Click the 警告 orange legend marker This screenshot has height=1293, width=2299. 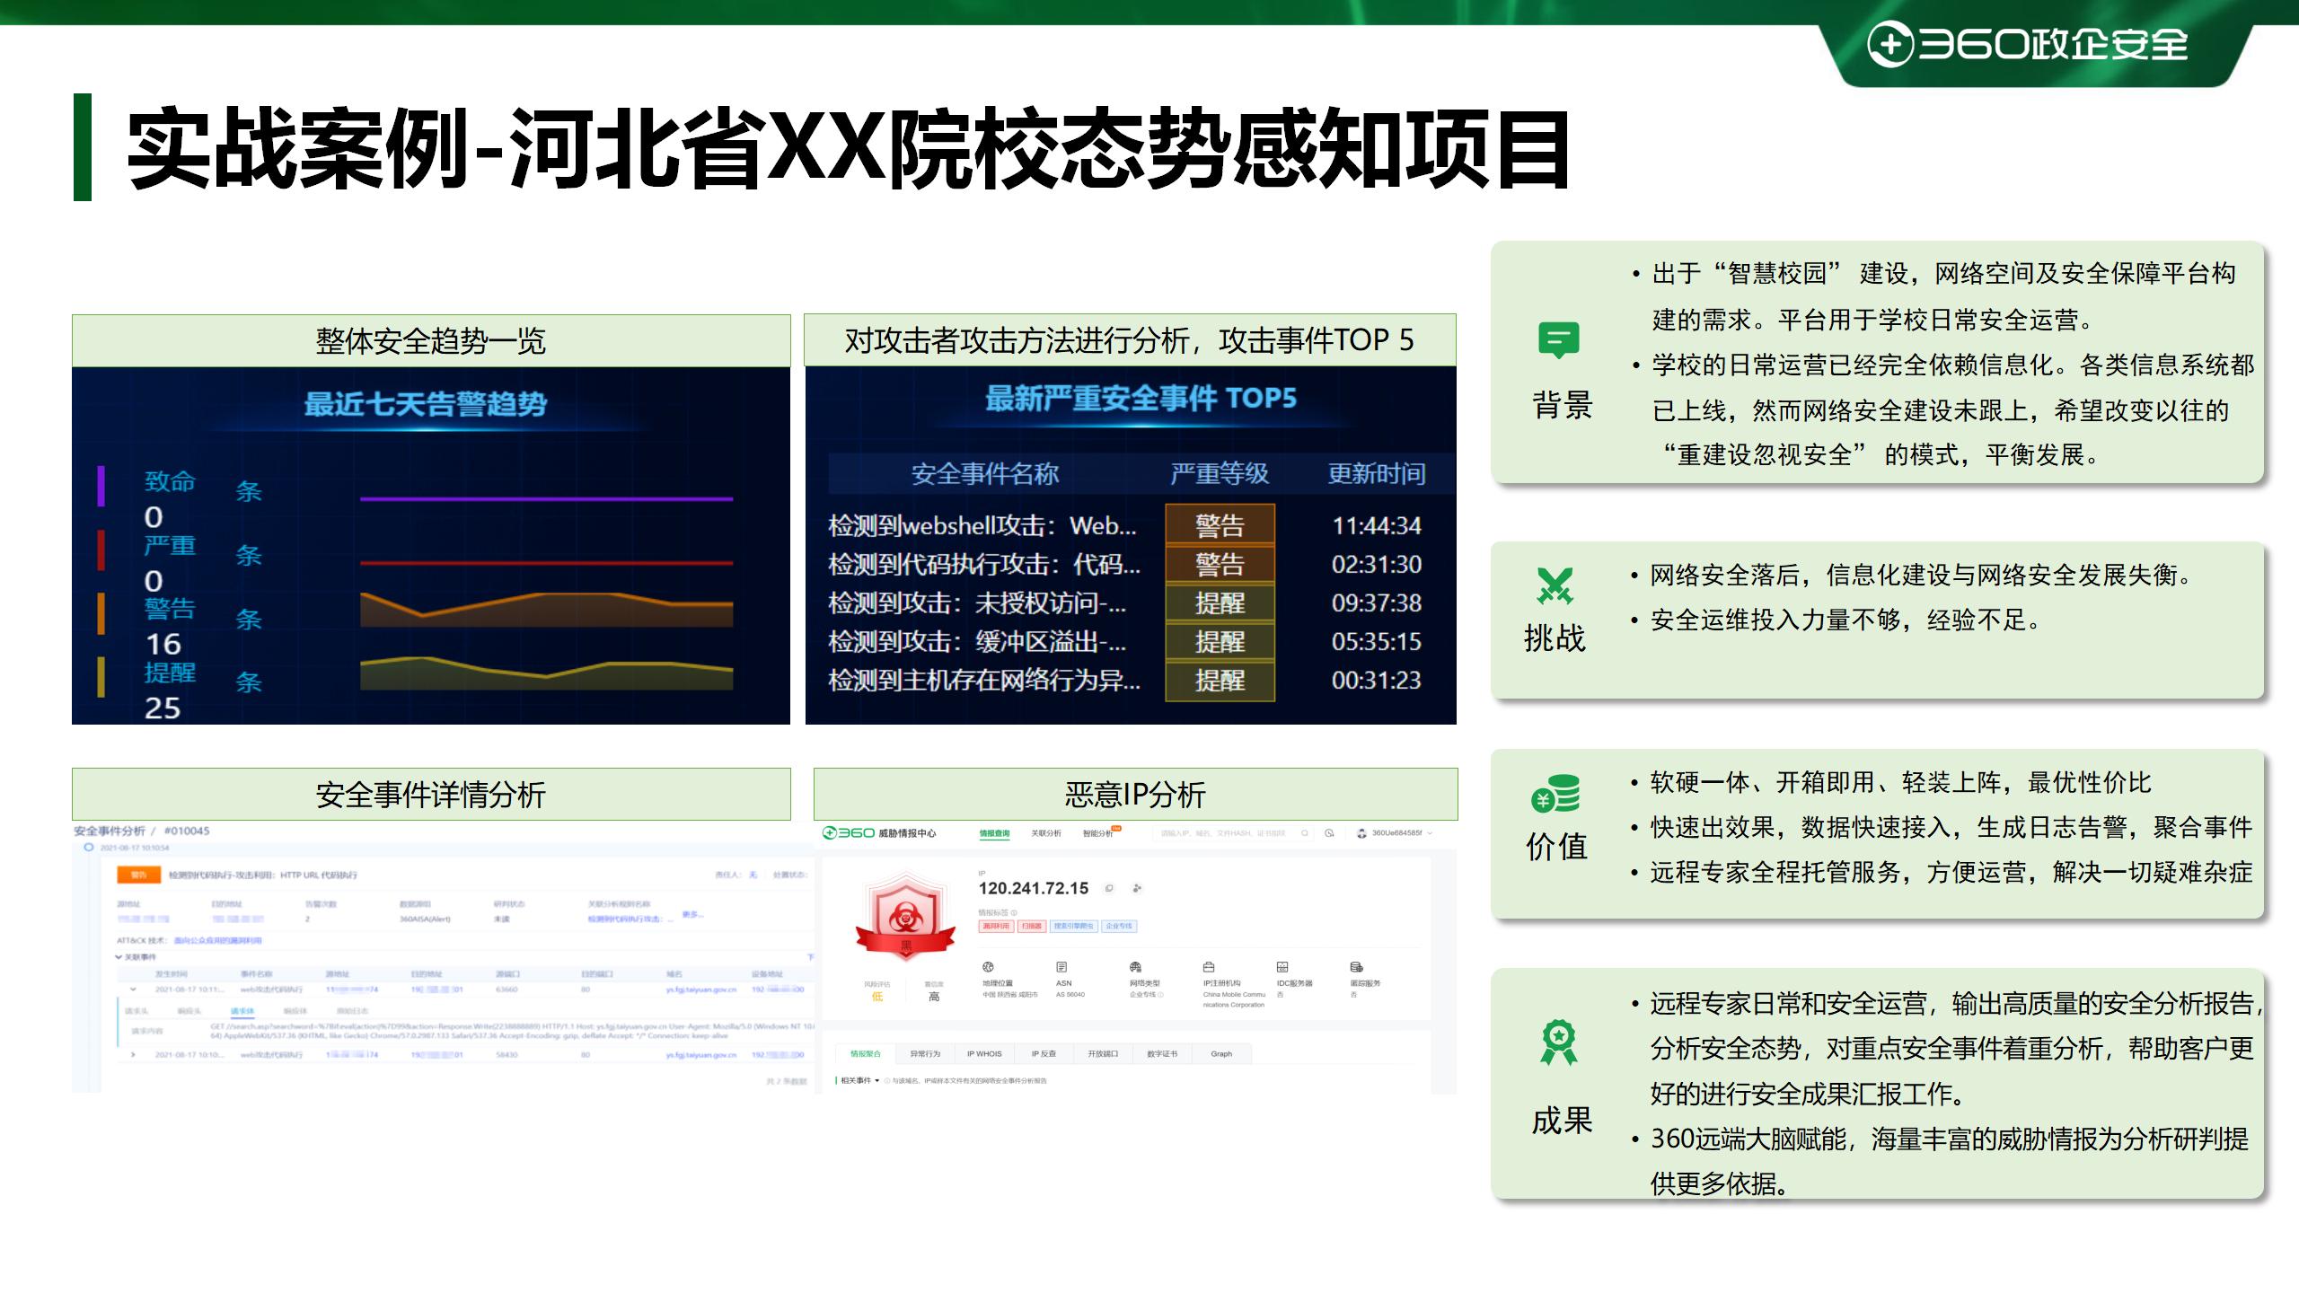point(101,613)
